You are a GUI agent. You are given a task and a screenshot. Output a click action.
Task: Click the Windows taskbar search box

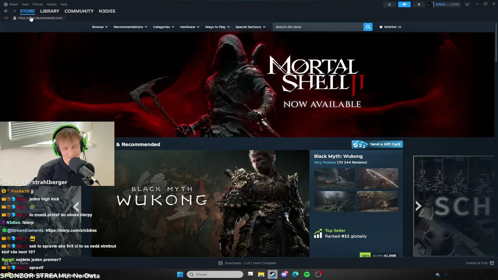pyautogui.click(x=215, y=275)
